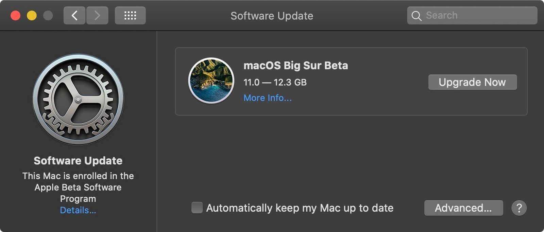Click the Apple Beta Software Program enrollment text
The height and width of the screenshot is (232, 544).
click(78, 187)
